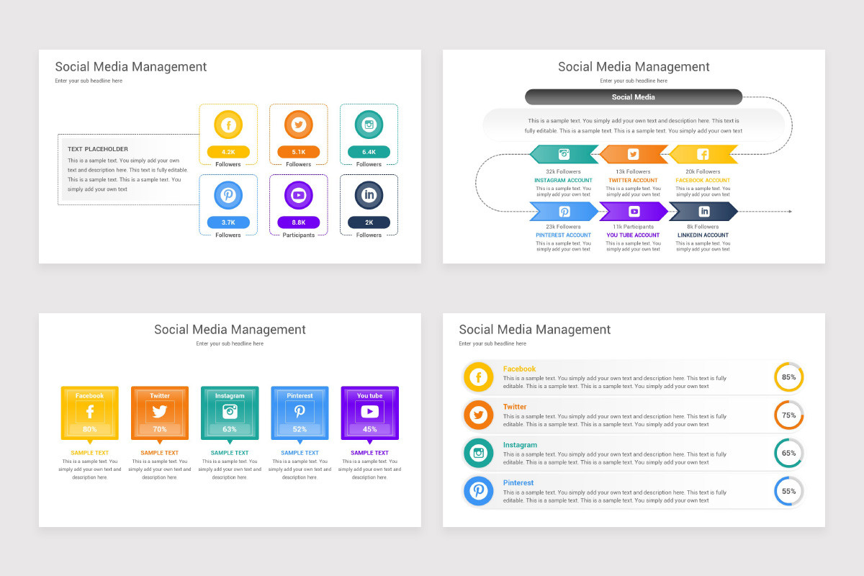
Task: Select the TEXT PLACEHOLDER heading
Action: click(98, 149)
